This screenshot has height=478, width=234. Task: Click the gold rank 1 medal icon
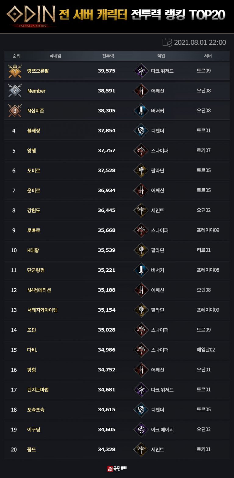point(15,71)
